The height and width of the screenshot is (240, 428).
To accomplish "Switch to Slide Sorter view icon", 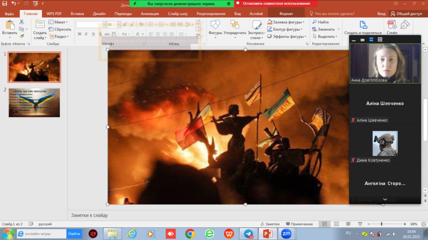I will [336, 224].
